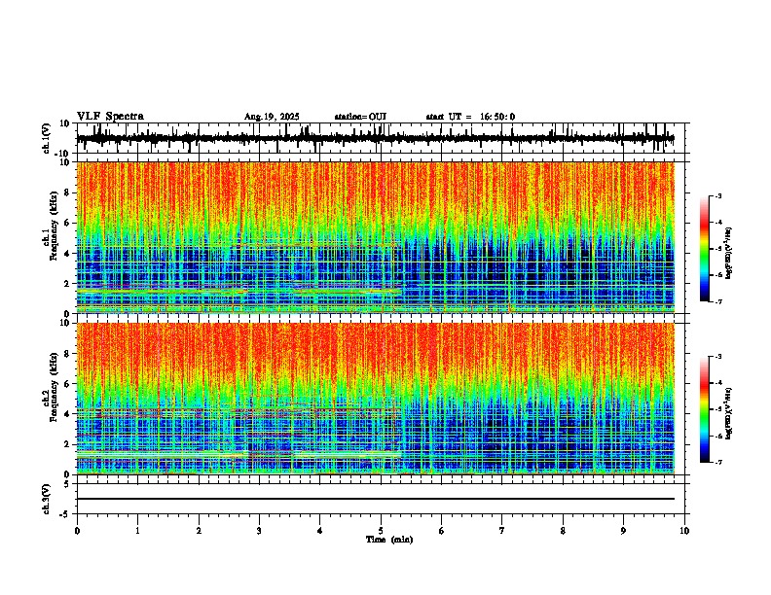Click inside the ch.2 spectrogram plot

[376, 399]
